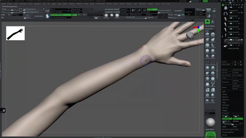
Task: Collapse the Project section
Action: tap(225, 110)
